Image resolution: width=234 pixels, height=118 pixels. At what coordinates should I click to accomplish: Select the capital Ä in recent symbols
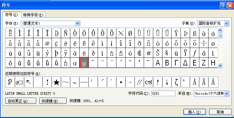pos(204,82)
